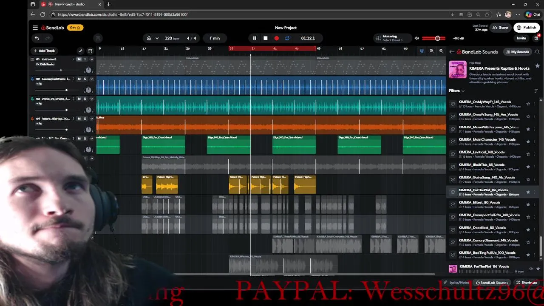Toggle cycle loop playback
544x306 pixels.
pos(287,38)
